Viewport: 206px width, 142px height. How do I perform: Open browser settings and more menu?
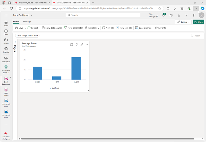pyautogui.click(x=196, y=8)
